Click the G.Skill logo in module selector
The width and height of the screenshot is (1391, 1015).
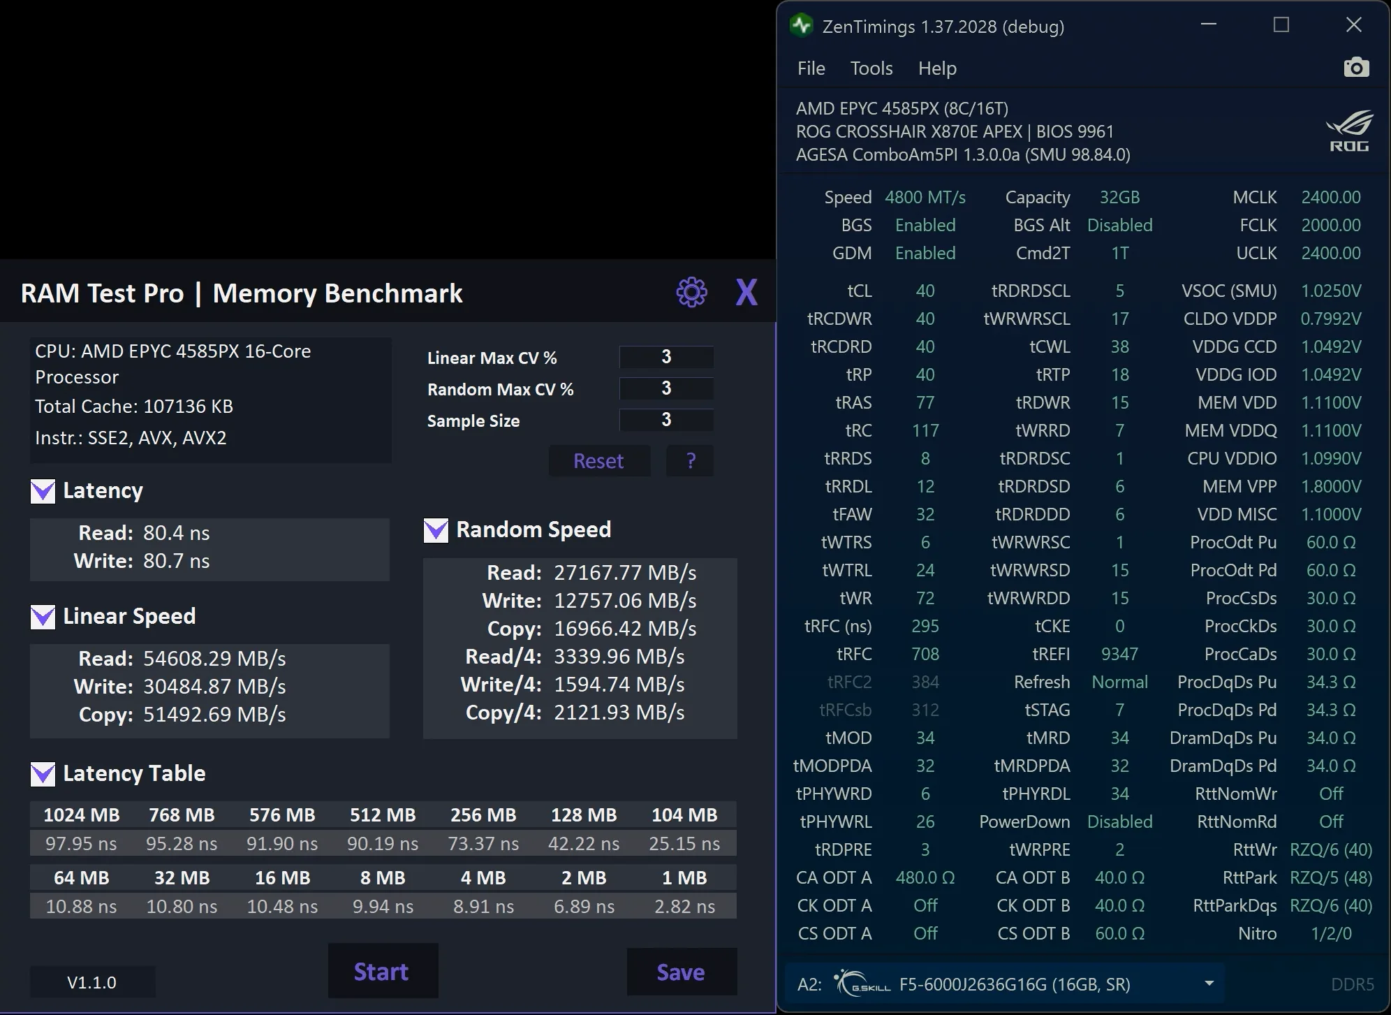pos(862,984)
